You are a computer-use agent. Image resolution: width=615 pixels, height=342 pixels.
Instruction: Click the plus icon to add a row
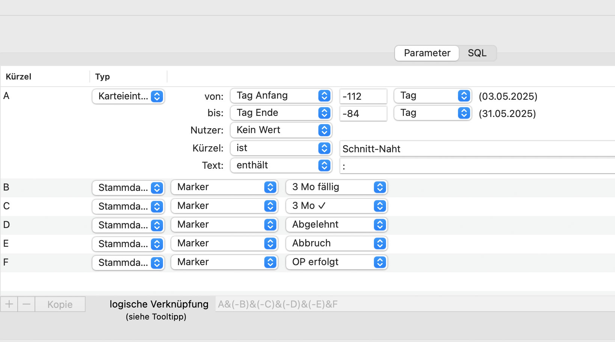click(9, 304)
